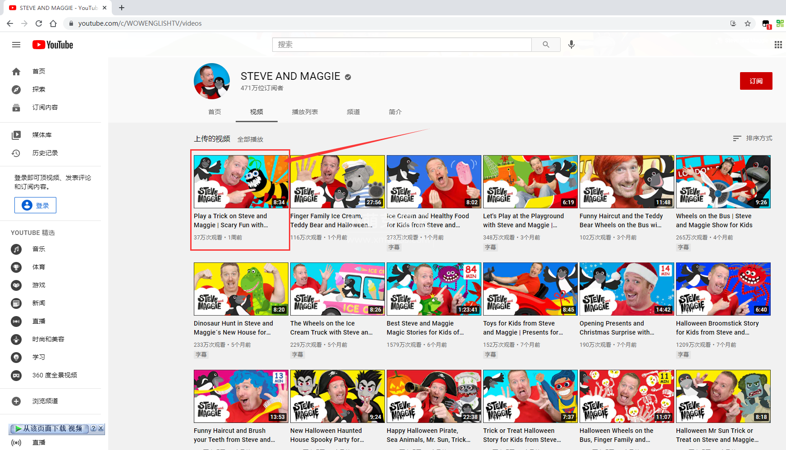786x450 pixels.
Task: Click browser back arrow
Action: click(10, 23)
